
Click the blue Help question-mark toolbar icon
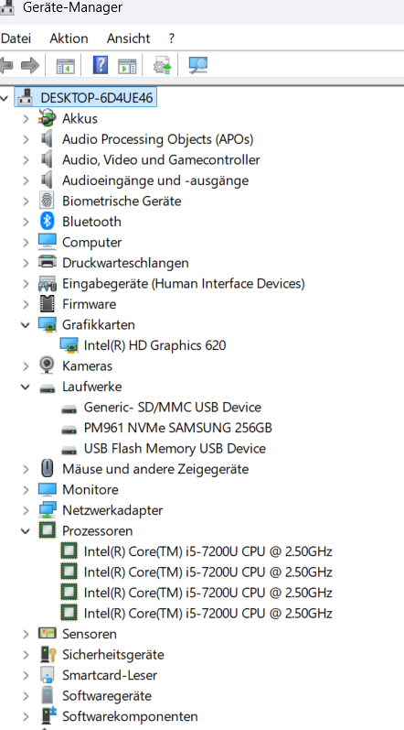(x=101, y=65)
